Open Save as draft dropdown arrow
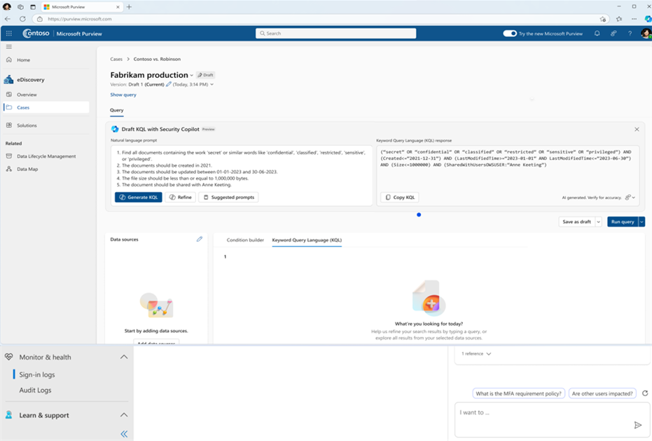The height and width of the screenshot is (441, 652). coord(598,222)
